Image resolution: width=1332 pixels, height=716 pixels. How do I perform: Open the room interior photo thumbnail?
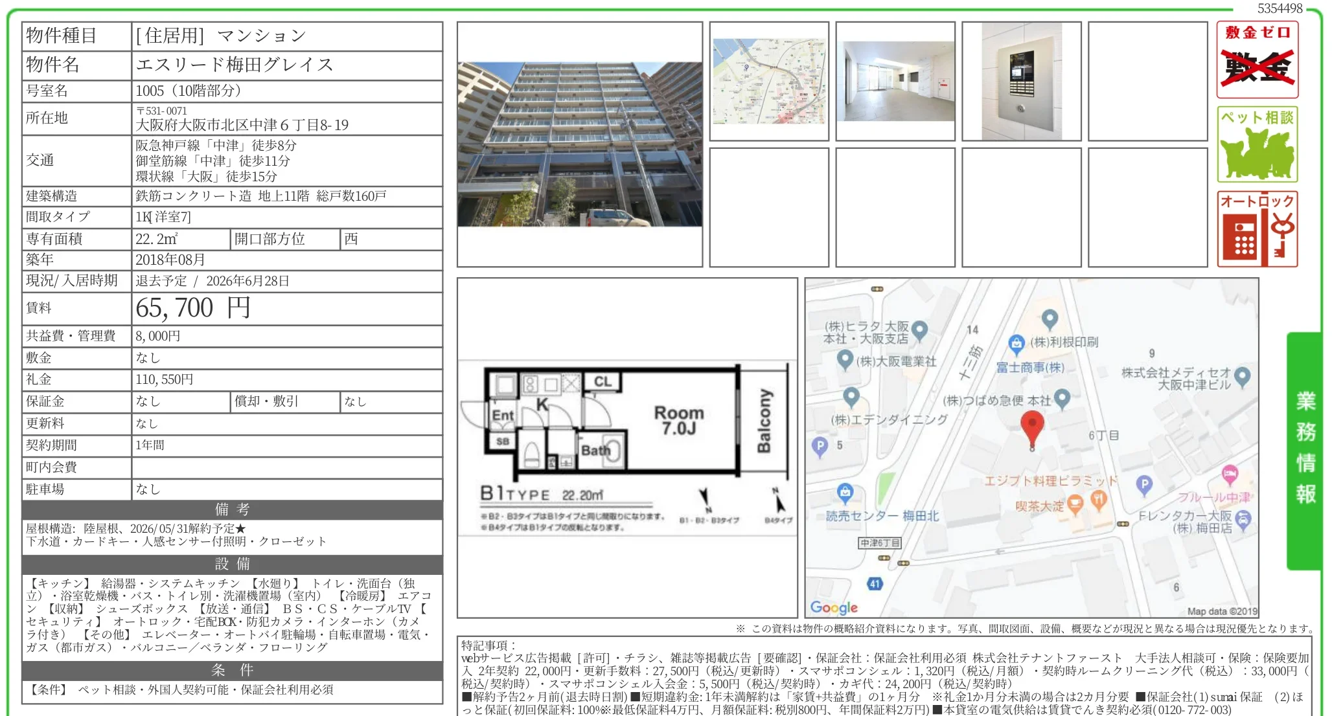tap(895, 81)
